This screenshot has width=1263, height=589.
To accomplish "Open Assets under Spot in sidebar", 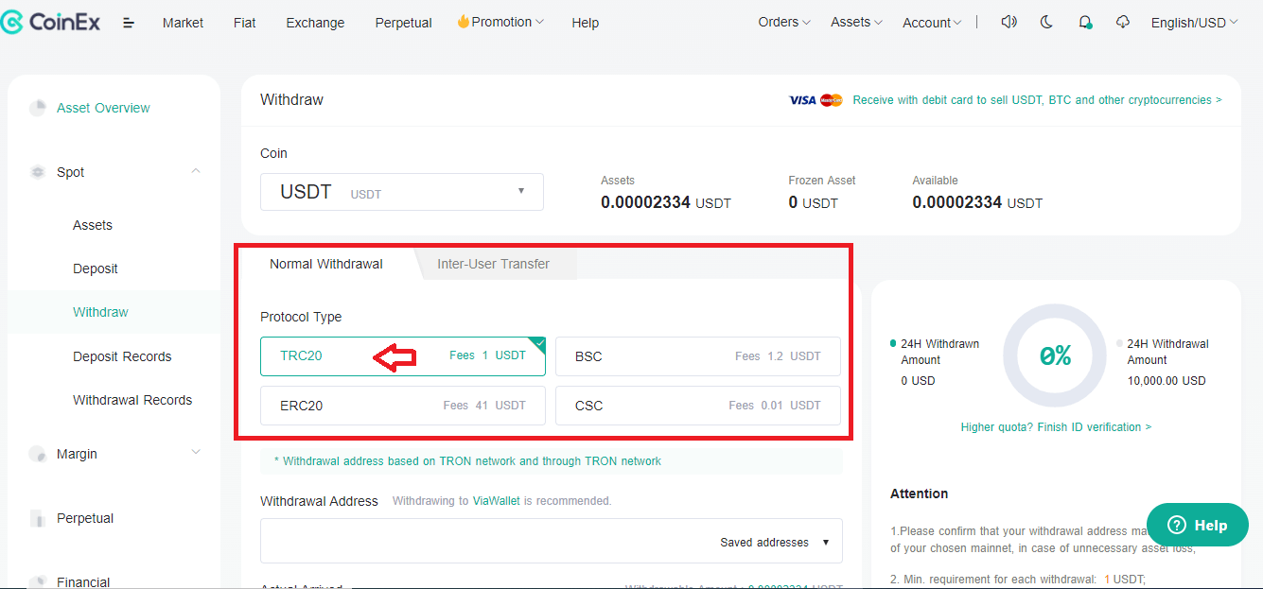I will click(x=93, y=225).
